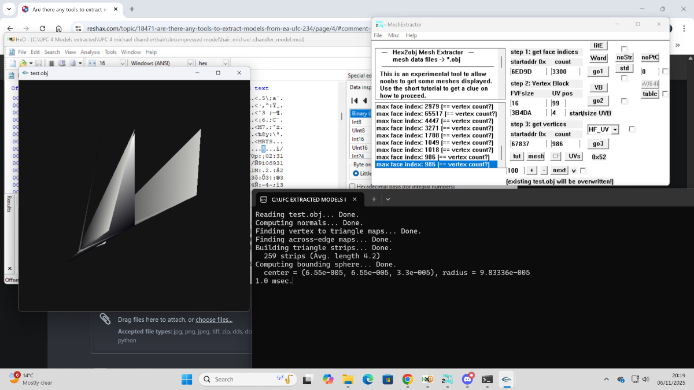
Task: Click the step 1 startaddr field
Action: pos(527,72)
